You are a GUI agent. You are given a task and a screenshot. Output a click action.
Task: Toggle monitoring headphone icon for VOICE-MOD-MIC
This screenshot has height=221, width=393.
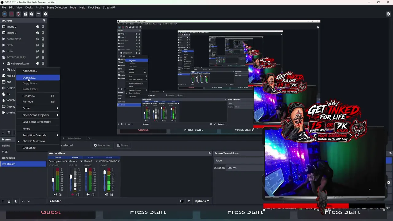[111, 194]
